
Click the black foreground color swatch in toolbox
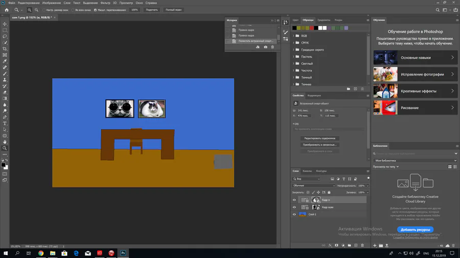(x=3, y=165)
